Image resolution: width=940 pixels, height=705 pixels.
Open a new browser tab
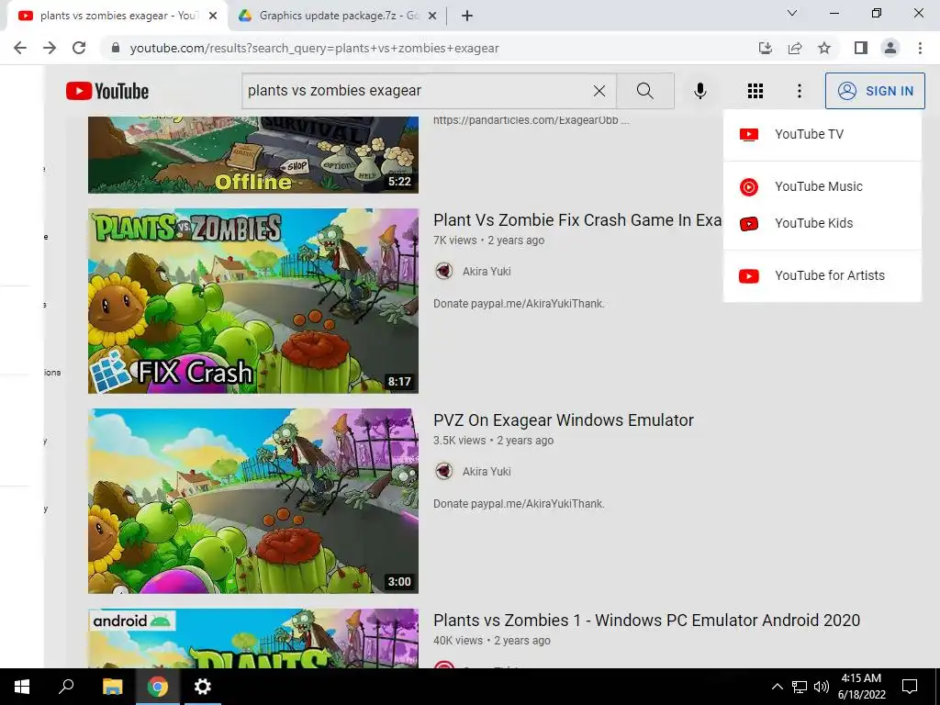pyautogui.click(x=467, y=17)
